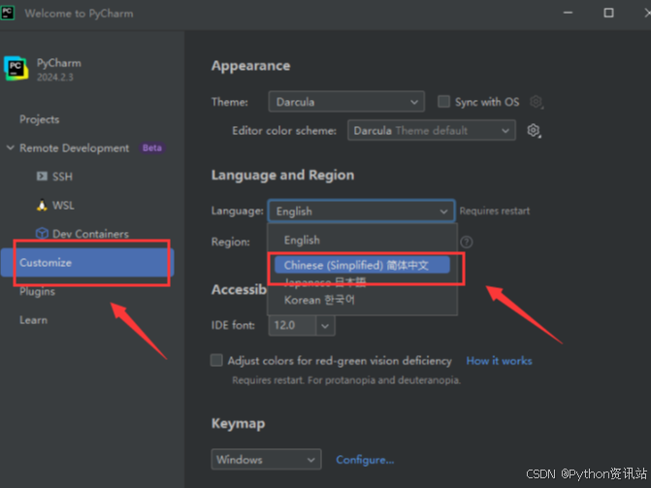Click the Configure... keymap link

[365, 460]
